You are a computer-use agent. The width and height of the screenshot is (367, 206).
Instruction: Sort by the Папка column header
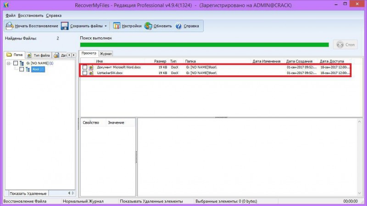(190, 61)
